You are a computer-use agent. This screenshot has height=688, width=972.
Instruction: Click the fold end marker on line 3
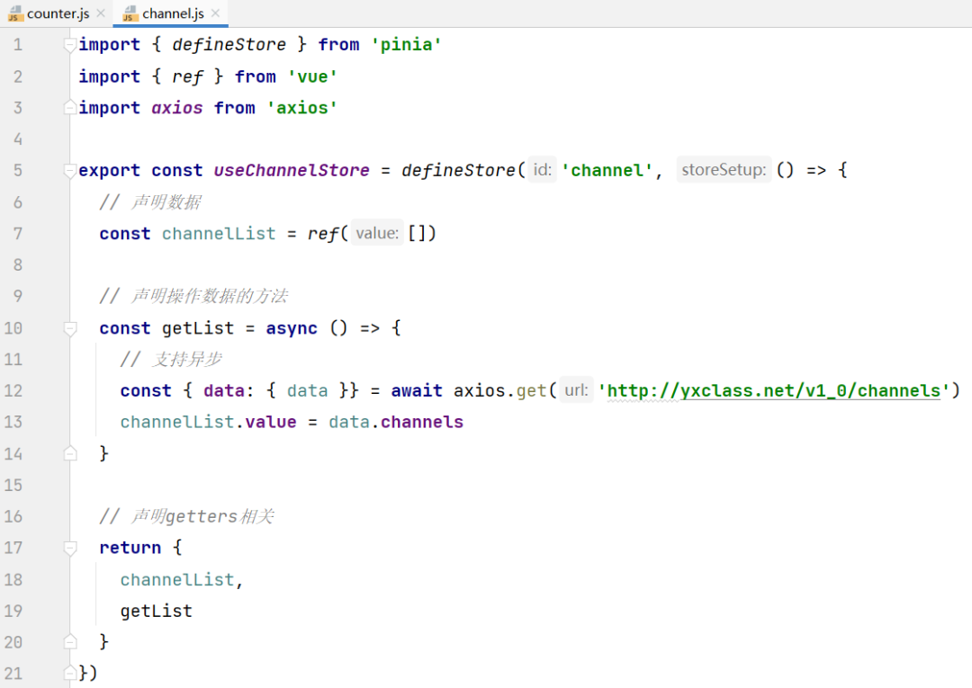(70, 108)
